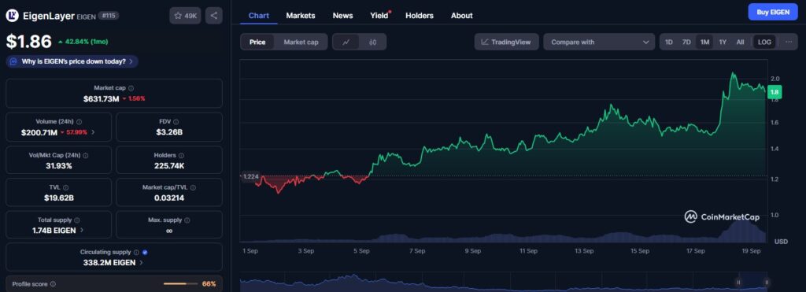Open TradingView chart mode

click(x=506, y=43)
